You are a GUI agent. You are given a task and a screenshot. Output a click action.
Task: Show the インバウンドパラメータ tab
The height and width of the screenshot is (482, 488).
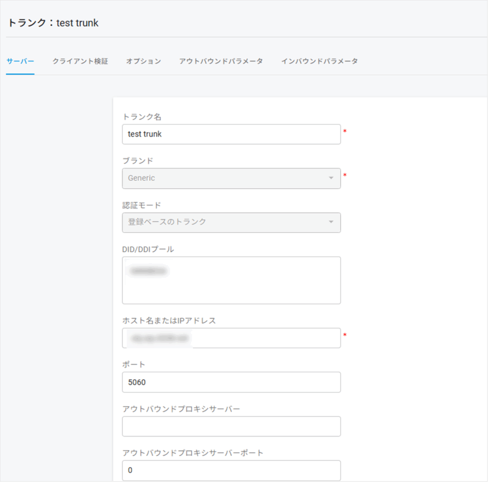[319, 61]
